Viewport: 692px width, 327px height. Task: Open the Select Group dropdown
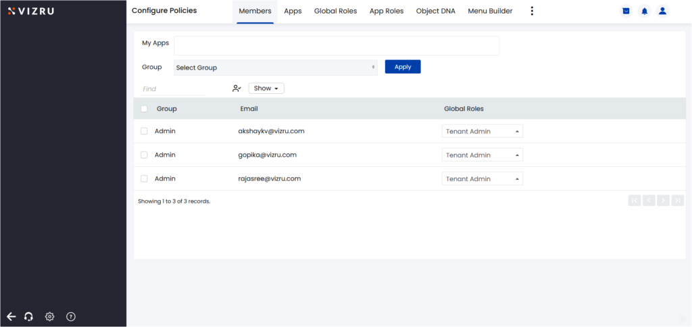[x=275, y=68]
